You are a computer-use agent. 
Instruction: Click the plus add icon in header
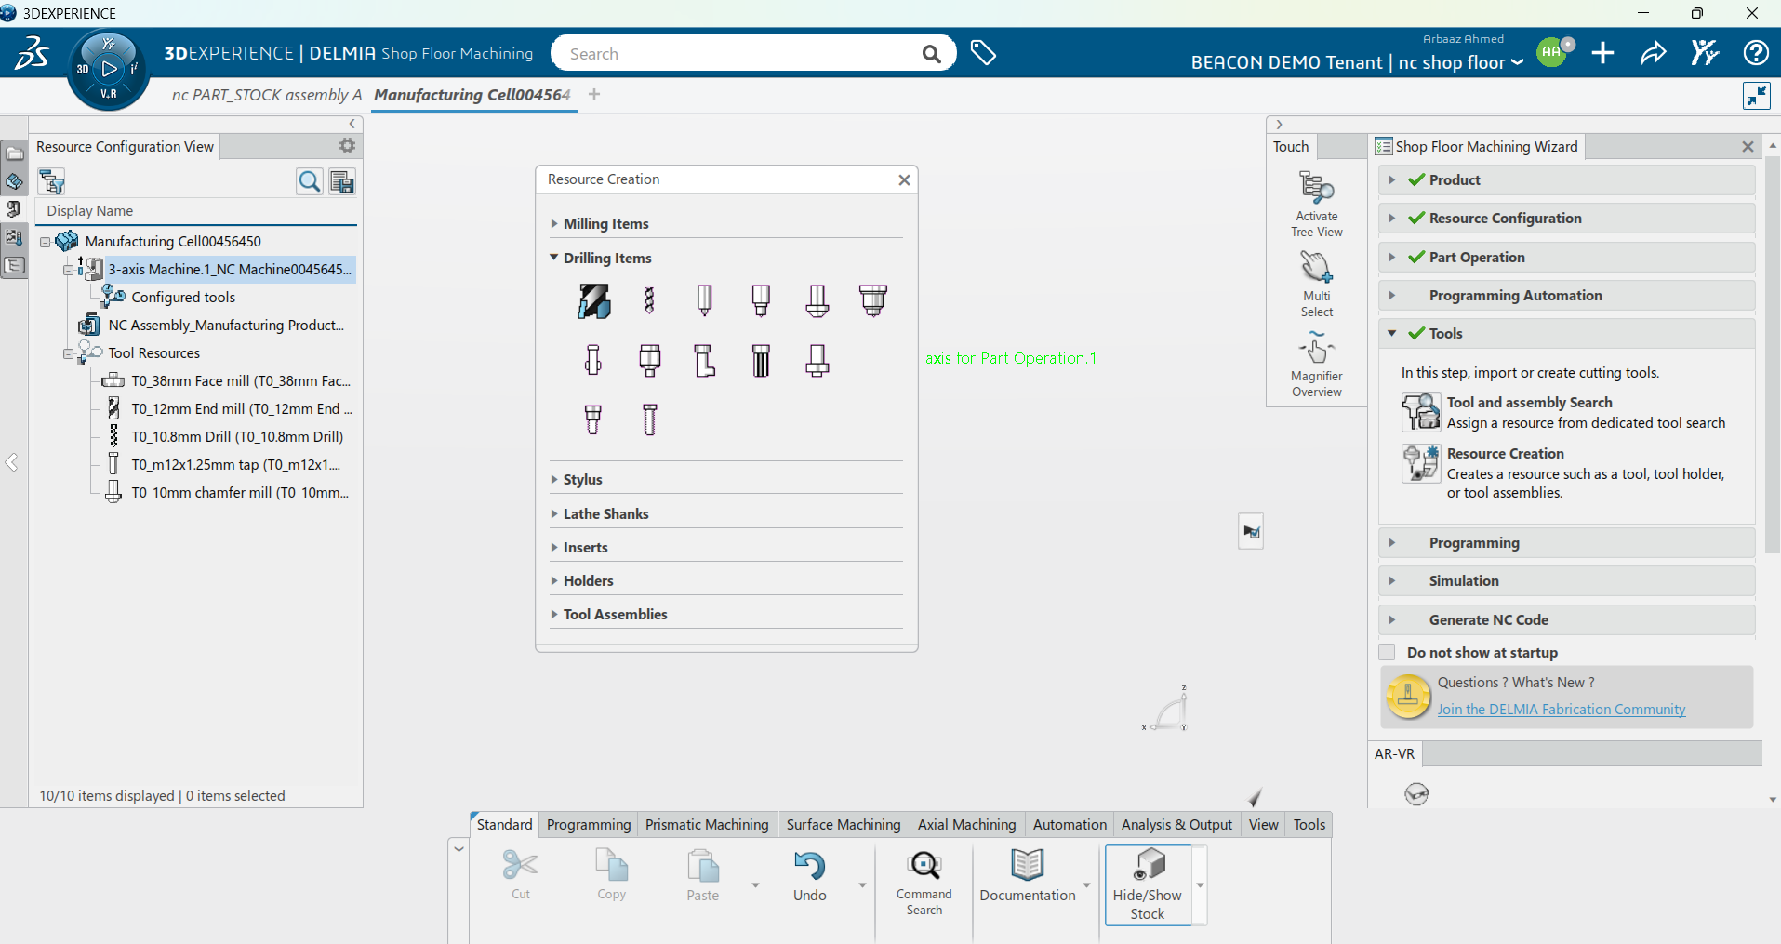[x=1602, y=53]
